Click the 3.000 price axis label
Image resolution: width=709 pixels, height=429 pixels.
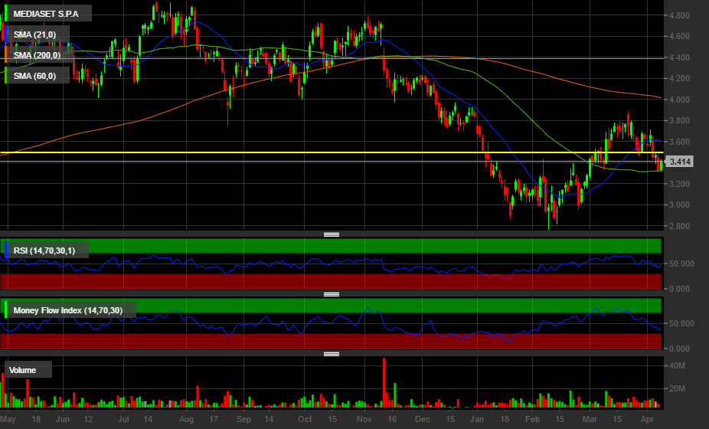point(680,205)
